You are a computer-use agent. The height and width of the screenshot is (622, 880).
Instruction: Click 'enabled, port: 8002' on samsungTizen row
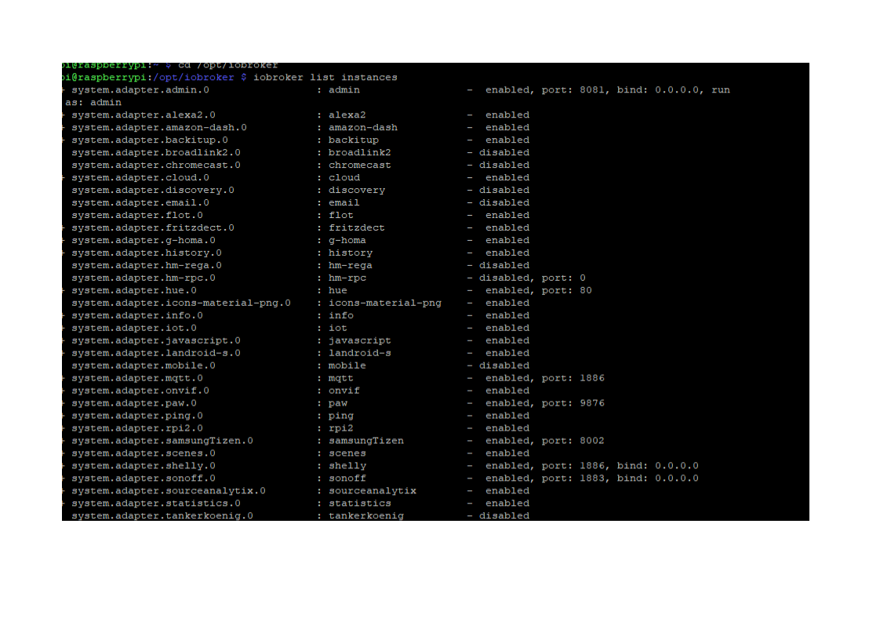545,441
